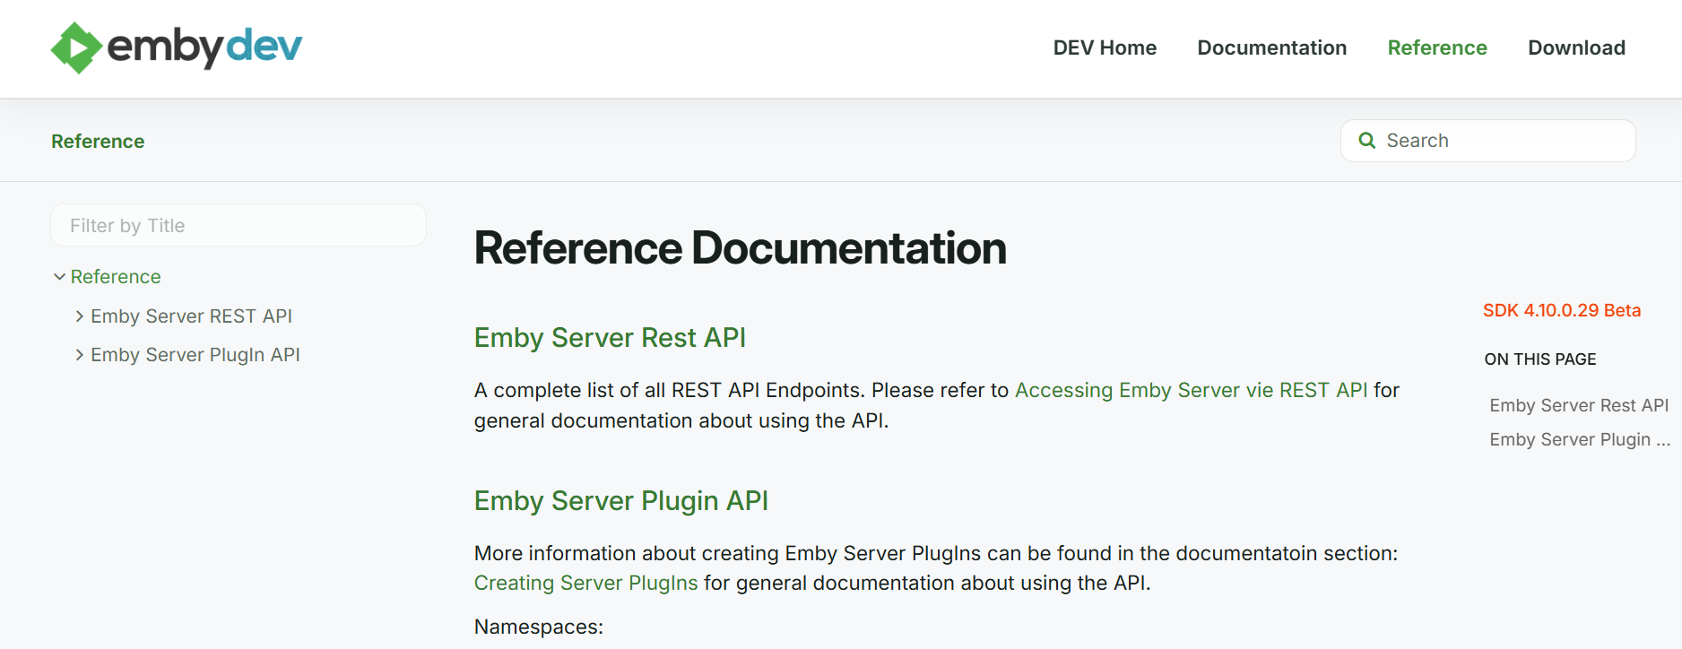Collapse the Reference tree chevron
Image resolution: width=1682 pixels, height=649 pixels.
59,277
